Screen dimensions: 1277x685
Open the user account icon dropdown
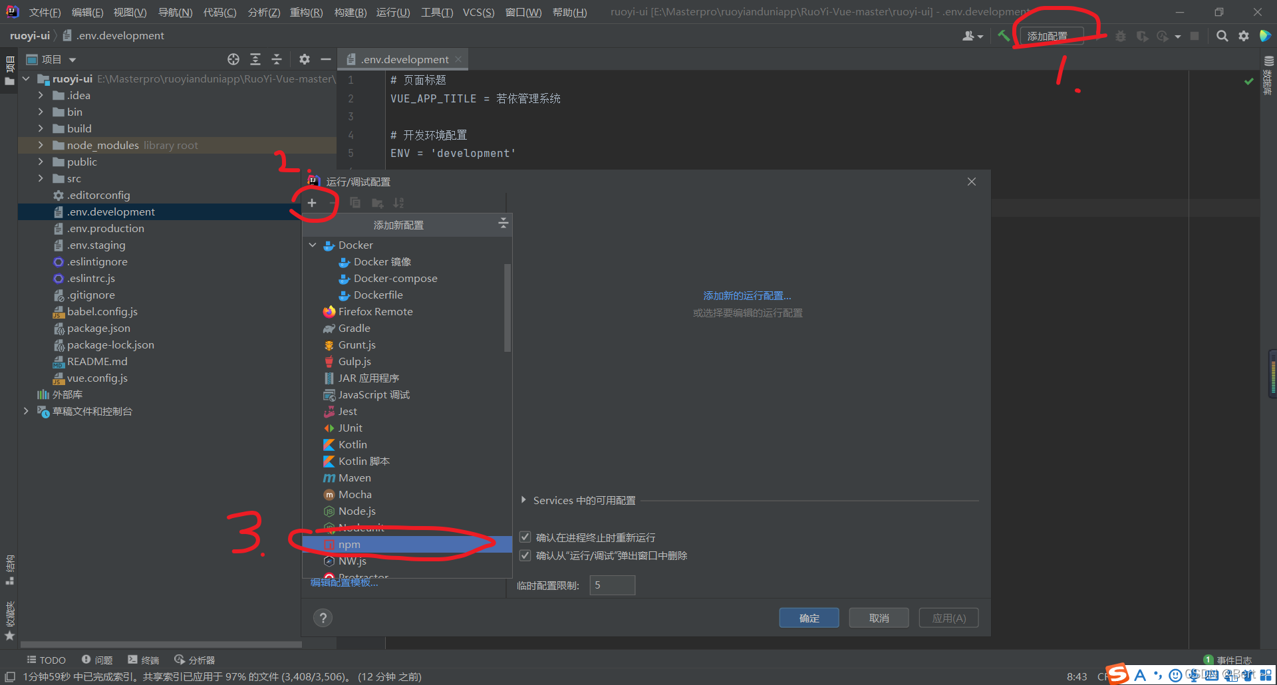click(972, 36)
